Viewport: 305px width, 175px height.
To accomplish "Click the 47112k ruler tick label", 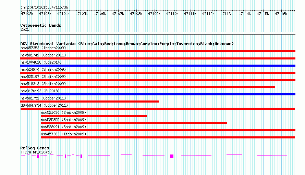I will pos(208,14).
